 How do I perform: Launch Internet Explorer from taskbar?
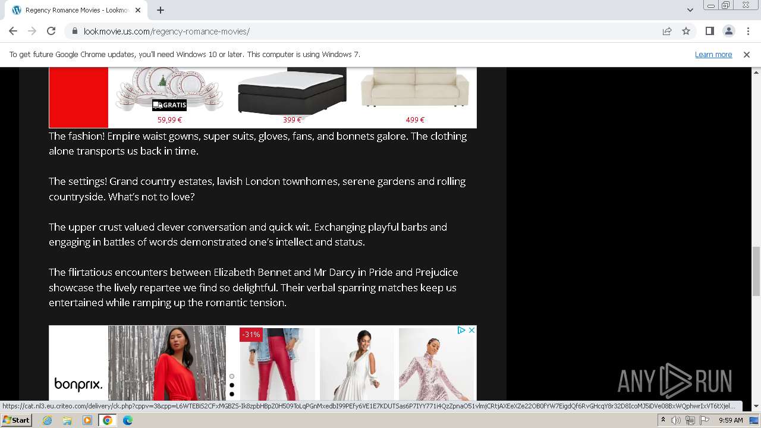47,420
